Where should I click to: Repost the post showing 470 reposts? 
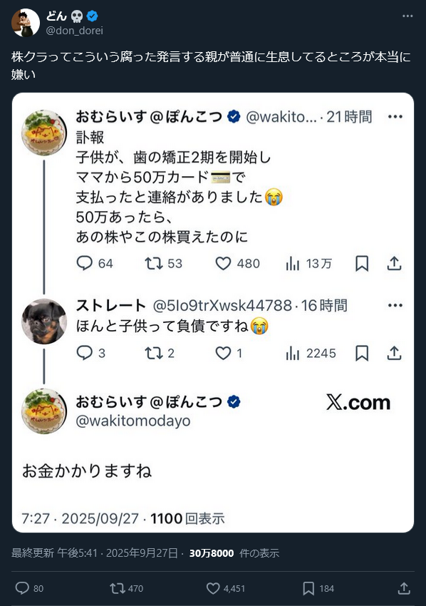coord(126,588)
